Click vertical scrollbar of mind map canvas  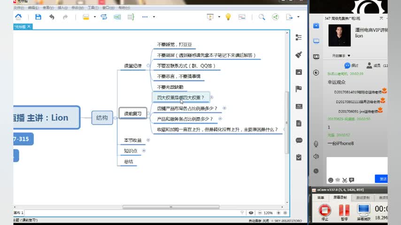point(287,122)
